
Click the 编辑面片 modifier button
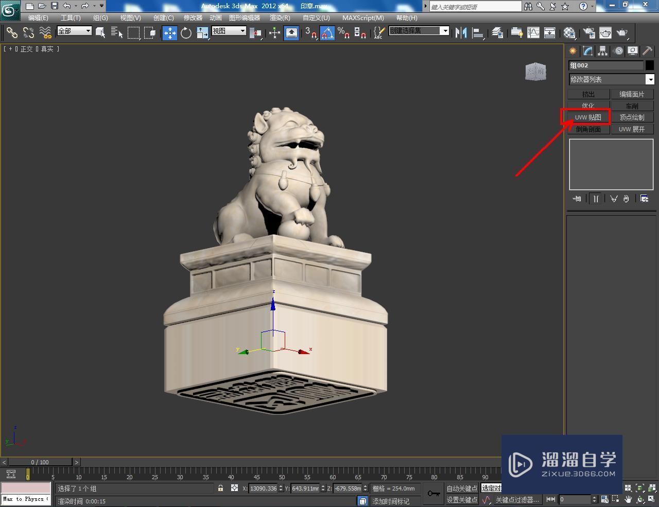click(x=632, y=94)
